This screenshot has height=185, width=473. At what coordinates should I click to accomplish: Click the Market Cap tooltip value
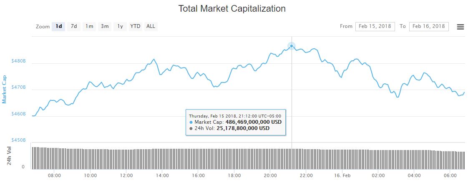pos(253,122)
